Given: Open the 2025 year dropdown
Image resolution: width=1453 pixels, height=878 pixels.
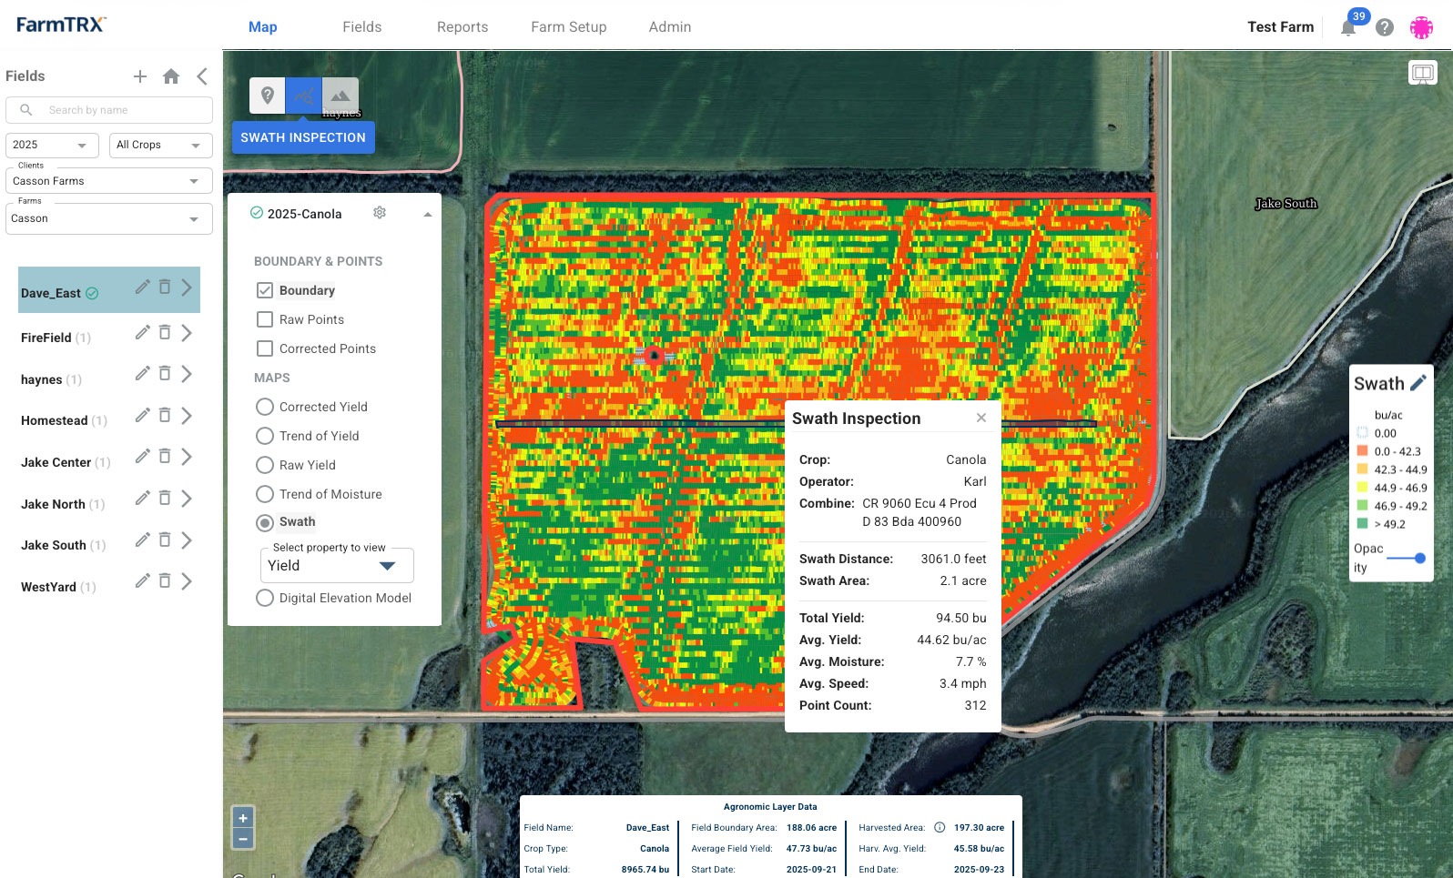Looking at the screenshot, I should pyautogui.click(x=52, y=146).
